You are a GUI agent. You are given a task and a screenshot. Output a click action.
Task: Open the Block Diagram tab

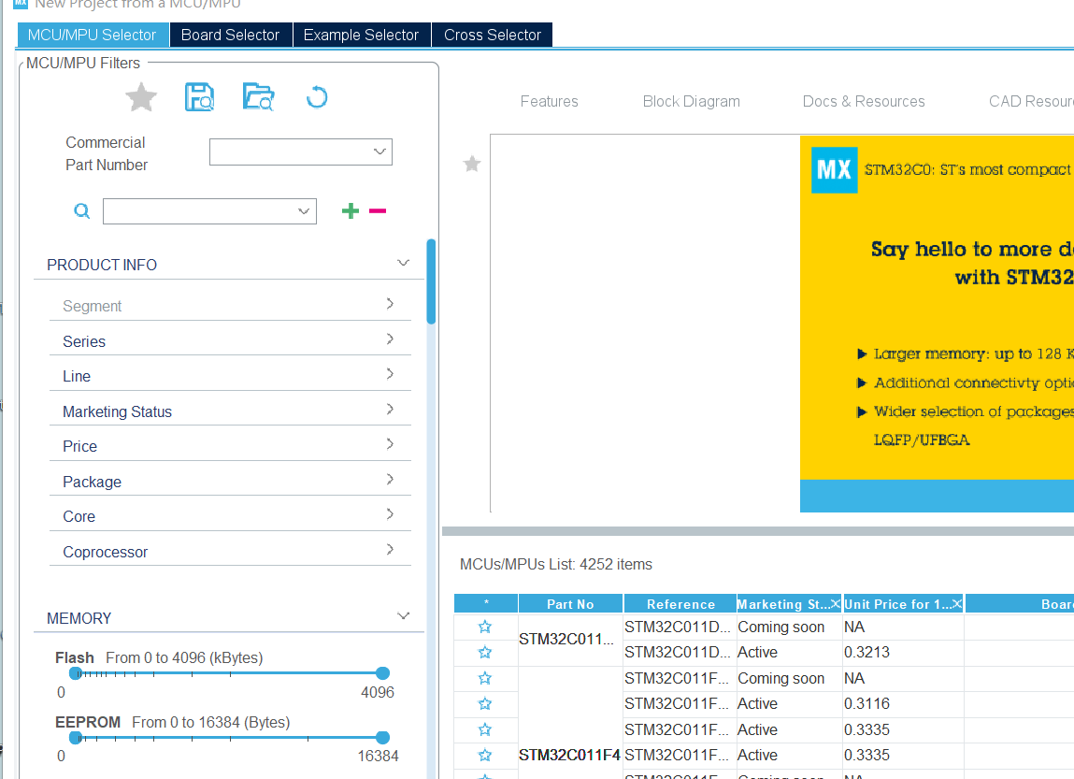(x=691, y=101)
